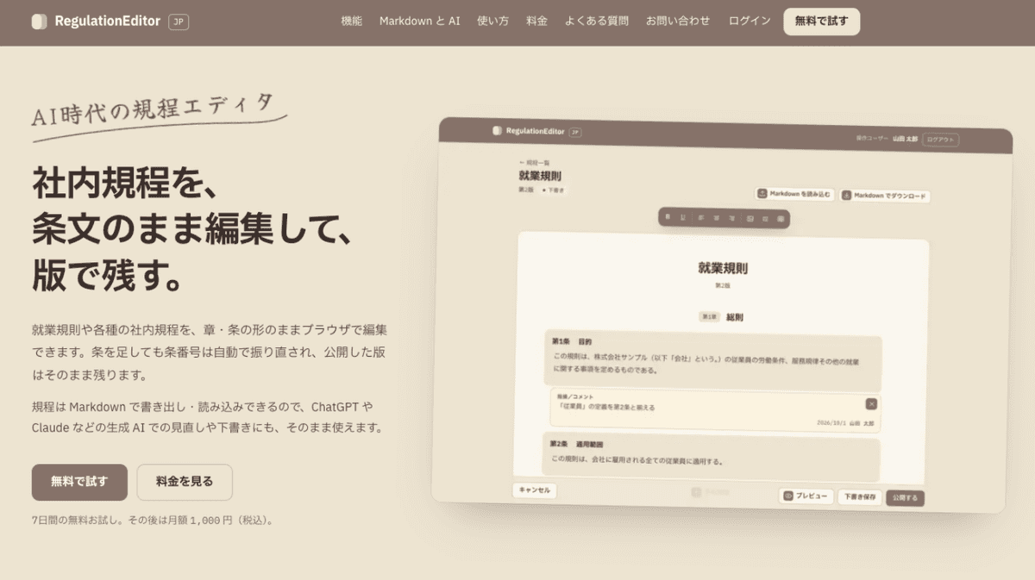Click the 料金を見る button
Screen dimensions: 1035x580
tap(185, 482)
